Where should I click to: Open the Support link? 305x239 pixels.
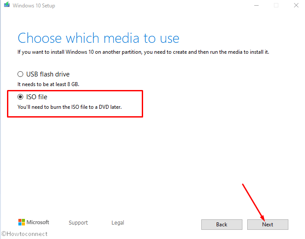(78, 222)
